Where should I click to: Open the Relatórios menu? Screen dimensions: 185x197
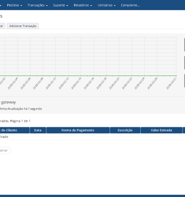click(83, 5)
